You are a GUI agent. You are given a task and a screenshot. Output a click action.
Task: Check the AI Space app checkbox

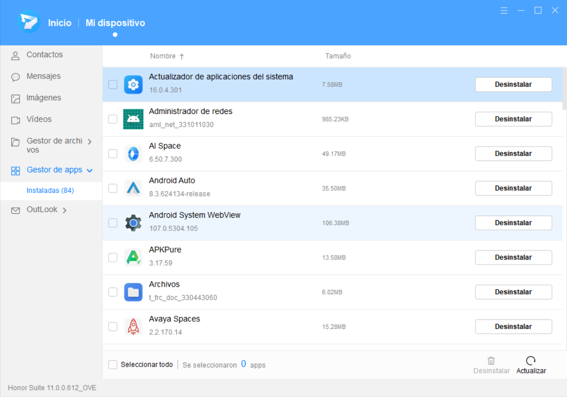pos(113,154)
